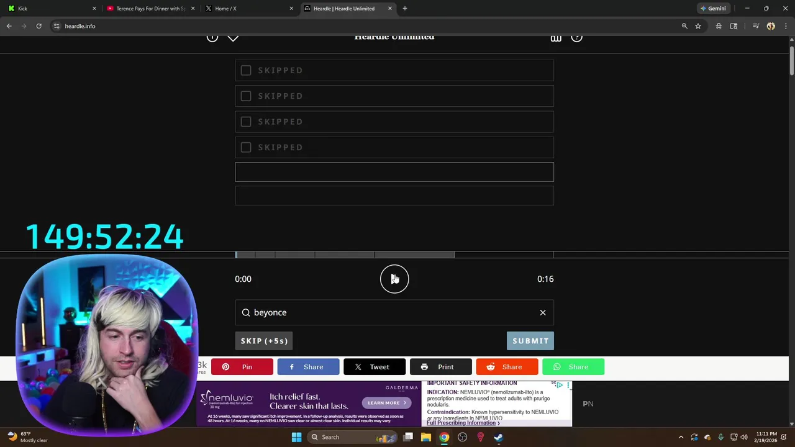Share on Reddit
795x447 pixels.
(x=507, y=367)
